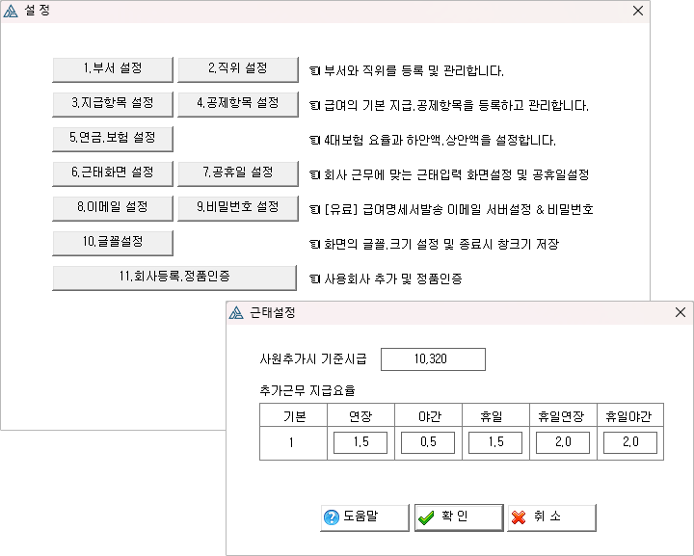Click the text 사용회사 추가 및 정품인증
This screenshot has height=556, width=694.
pyautogui.click(x=393, y=279)
